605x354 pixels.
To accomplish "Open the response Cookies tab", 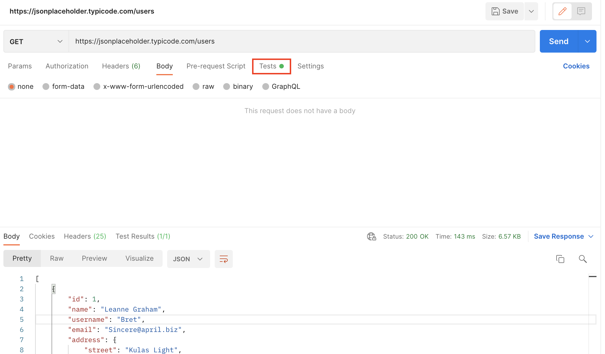I will click(42, 236).
